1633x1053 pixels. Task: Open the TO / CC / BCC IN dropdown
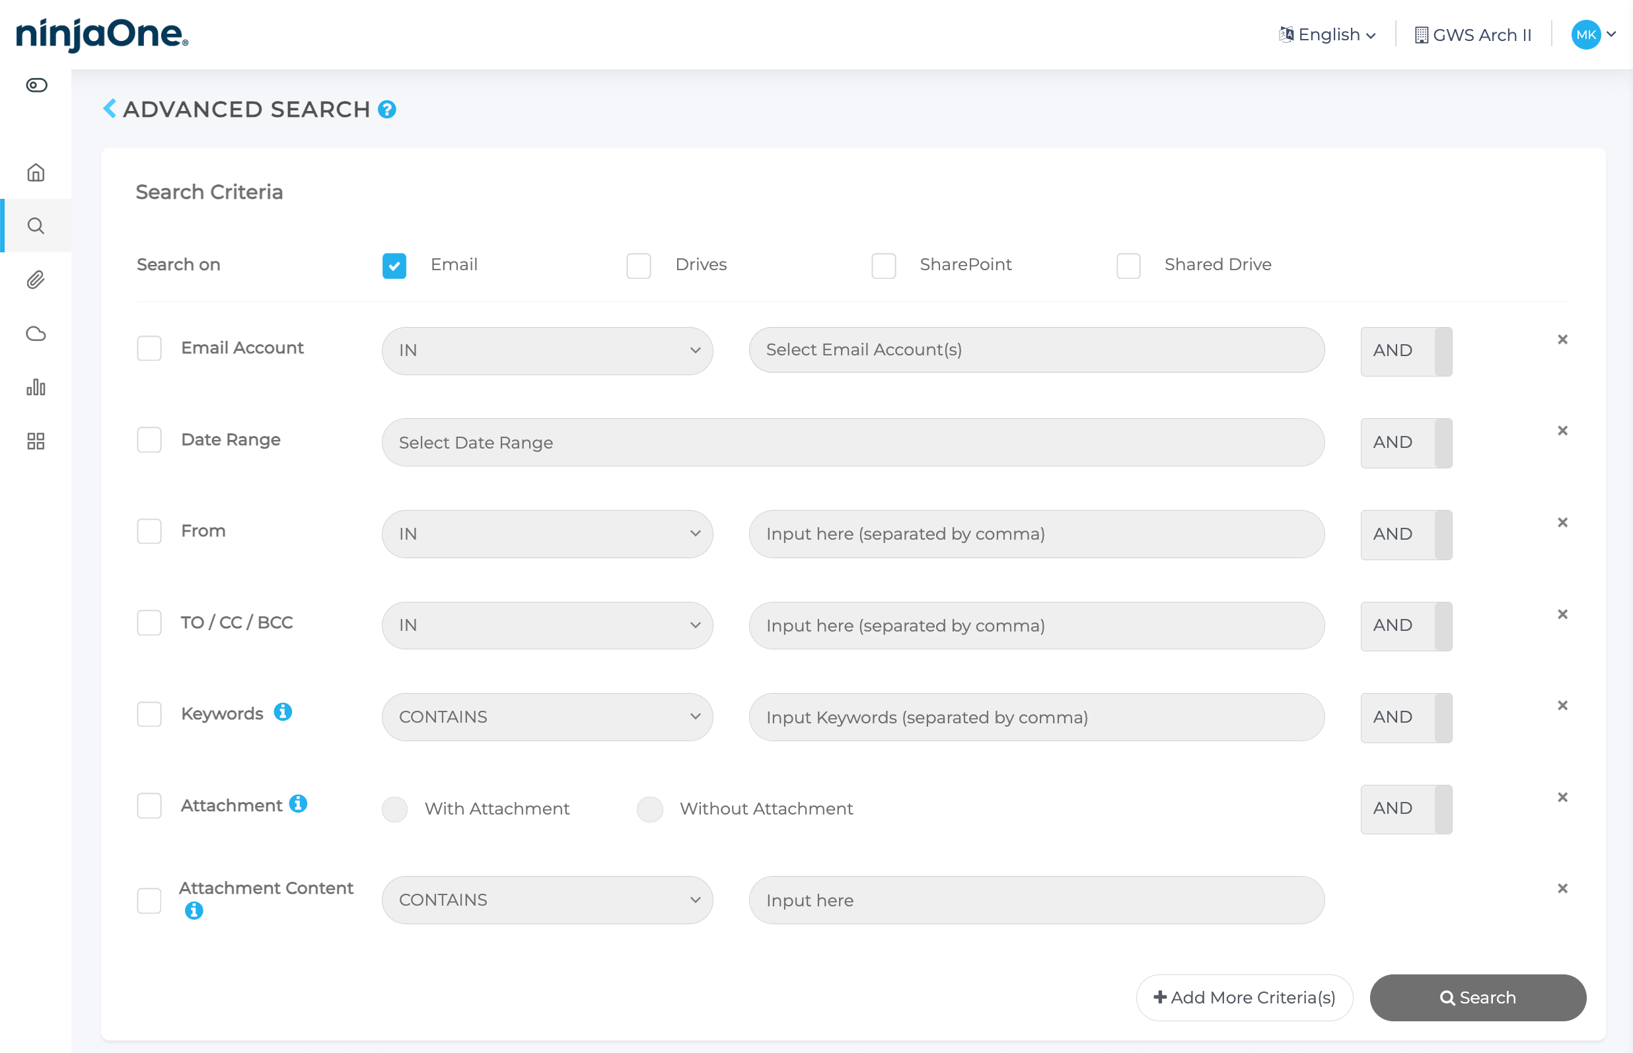(548, 626)
